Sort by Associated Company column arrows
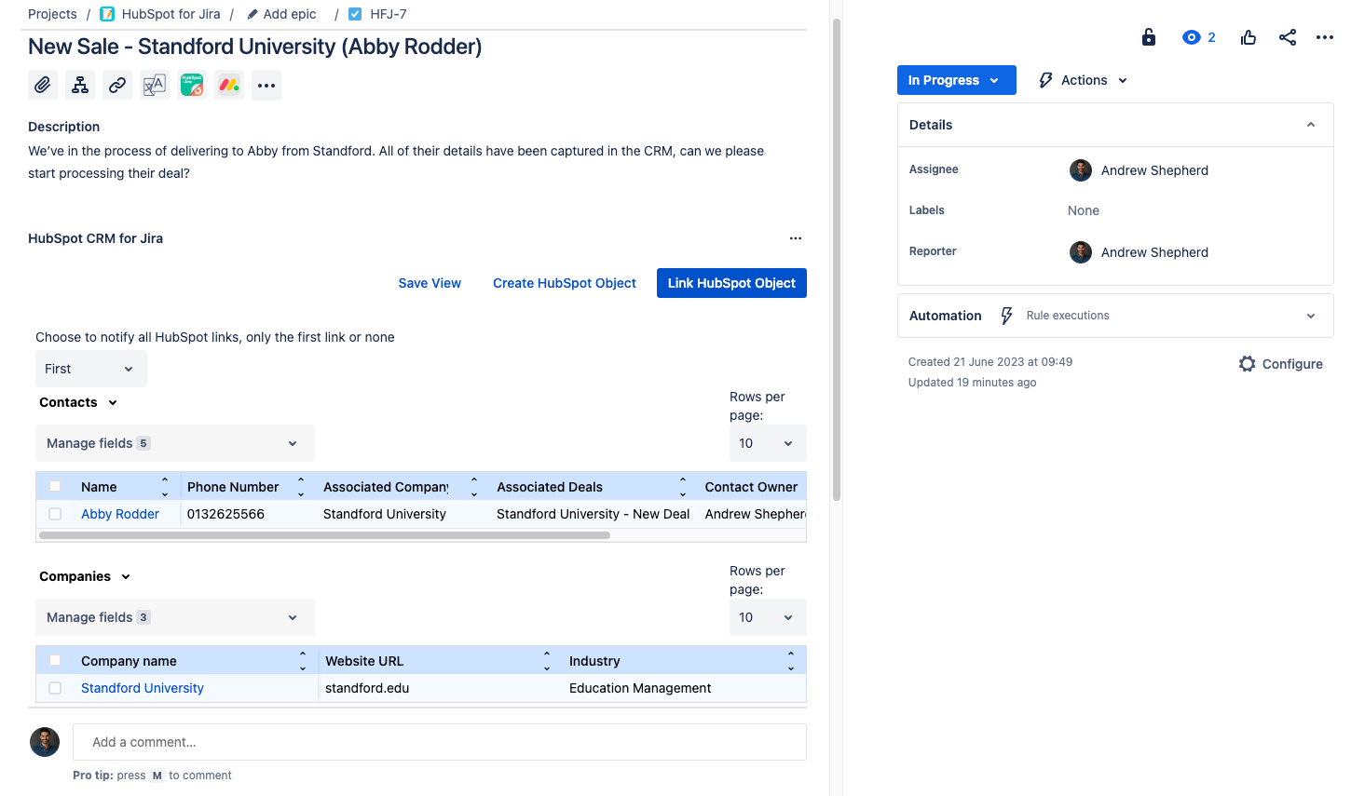Screen dimensions: 1351x796 (x=474, y=487)
